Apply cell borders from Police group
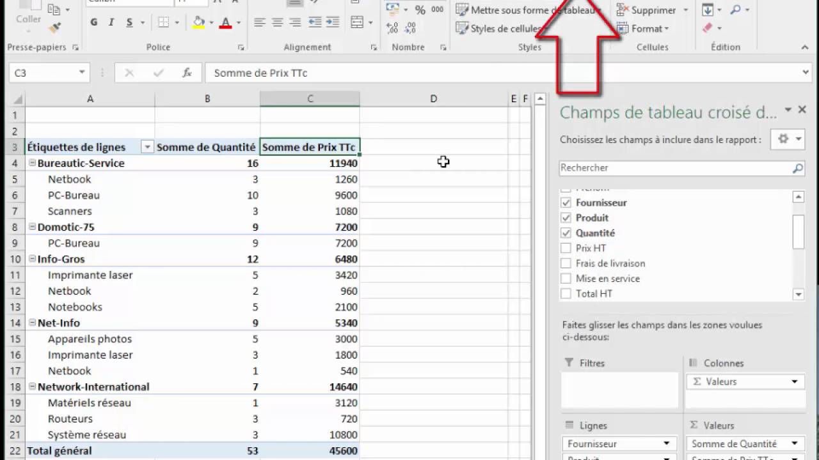The width and height of the screenshot is (819, 460). pos(164,22)
